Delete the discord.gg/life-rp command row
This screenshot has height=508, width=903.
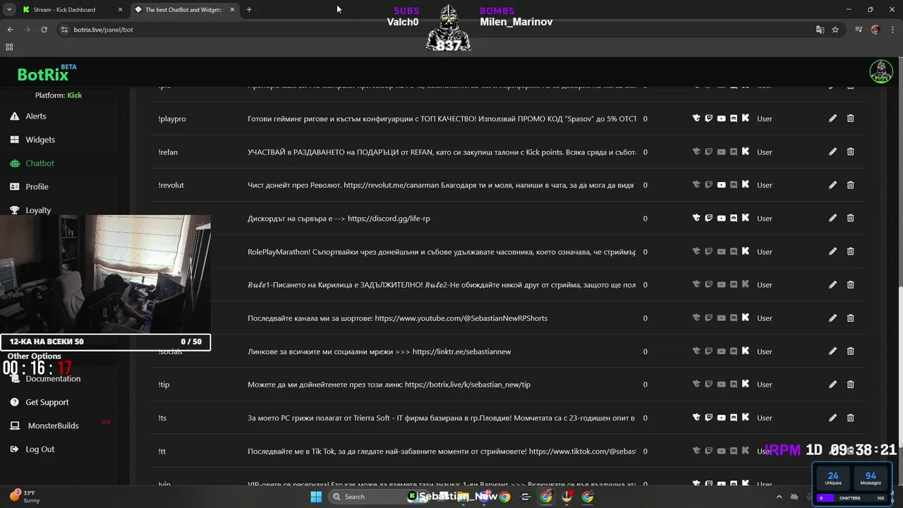coord(850,218)
